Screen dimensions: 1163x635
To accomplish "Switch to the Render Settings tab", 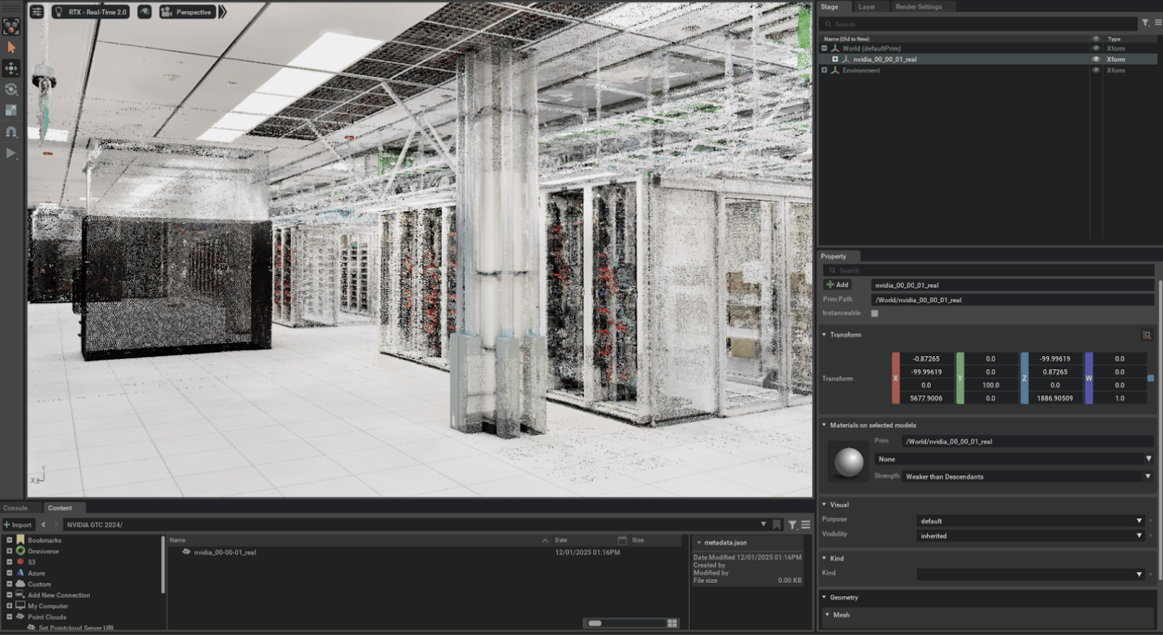I will pos(918,7).
